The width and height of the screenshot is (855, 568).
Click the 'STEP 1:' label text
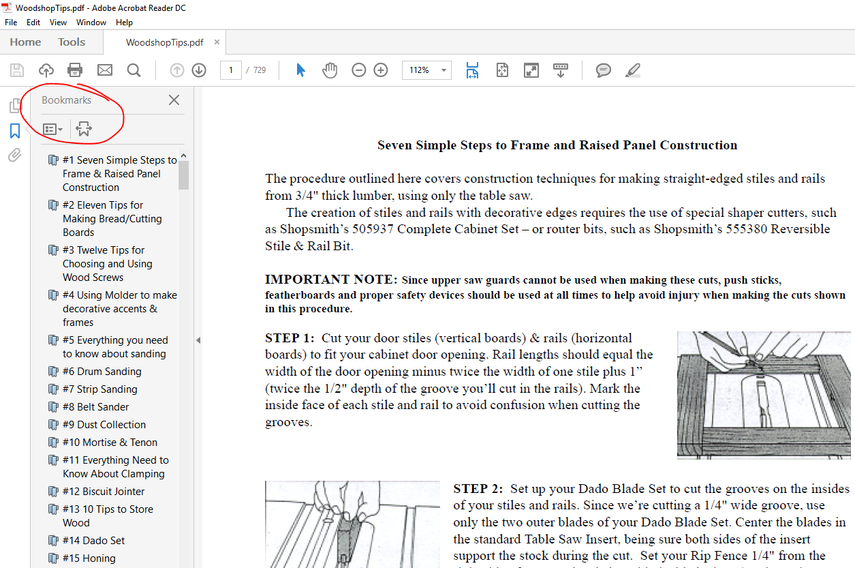click(x=290, y=338)
